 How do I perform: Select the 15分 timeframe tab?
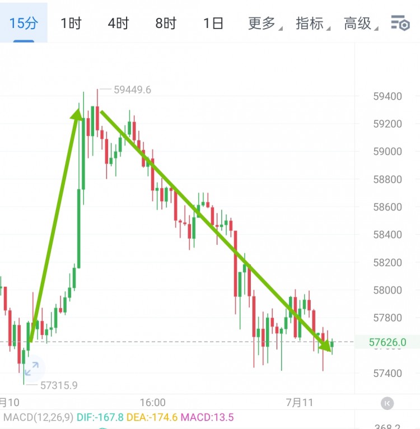(x=24, y=23)
